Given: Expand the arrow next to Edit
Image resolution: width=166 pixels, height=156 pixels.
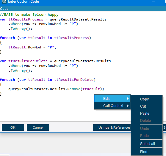Looking at the screenshot, I should click(x=128, y=98).
